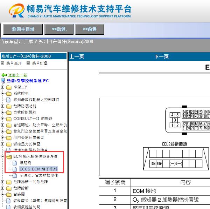210x209 pixels.
Task: Click the 郑州日产--(C24)御轩-2008 header
Action: pyautogui.click(x=34, y=56)
